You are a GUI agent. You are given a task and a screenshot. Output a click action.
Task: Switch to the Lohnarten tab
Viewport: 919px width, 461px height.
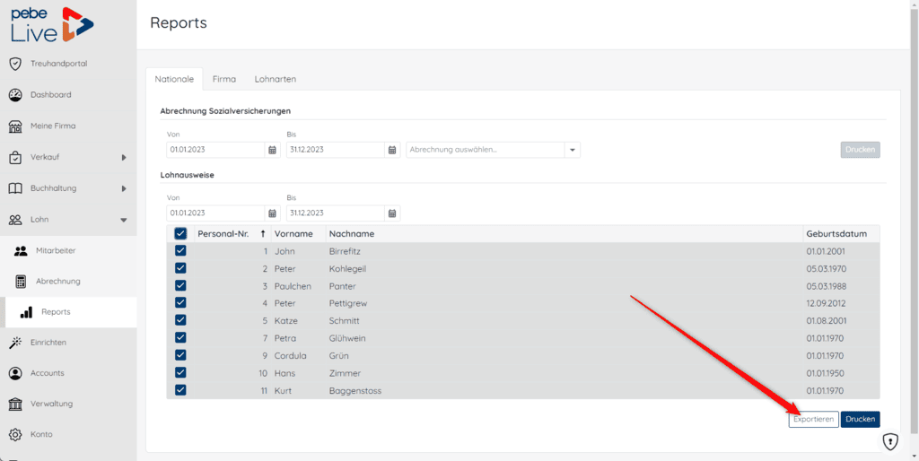[275, 79]
